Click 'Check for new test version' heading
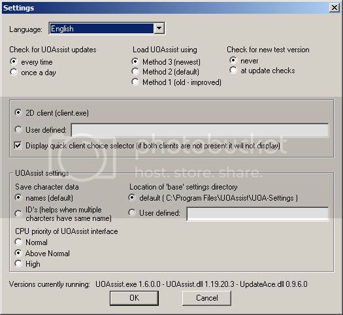 click(268, 50)
